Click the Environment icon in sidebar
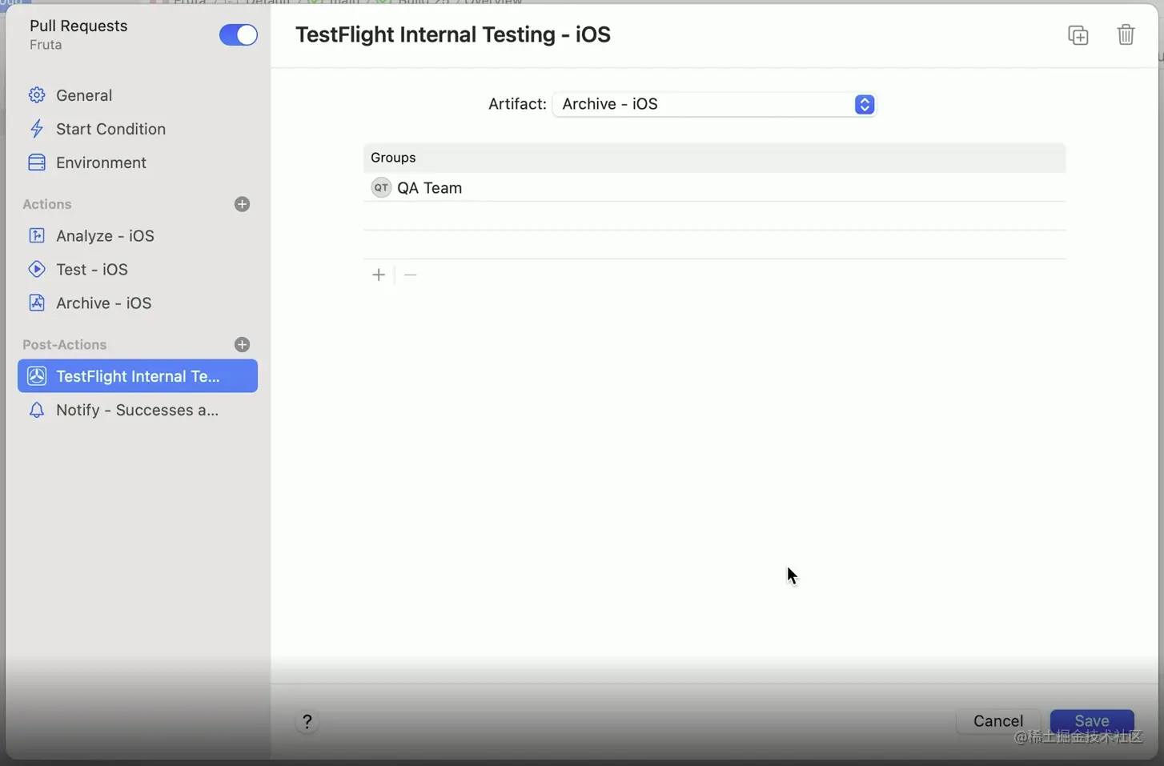The image size is (1164, 766). (x=37, y=162)
